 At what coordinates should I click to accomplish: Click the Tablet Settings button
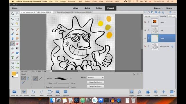96,86
